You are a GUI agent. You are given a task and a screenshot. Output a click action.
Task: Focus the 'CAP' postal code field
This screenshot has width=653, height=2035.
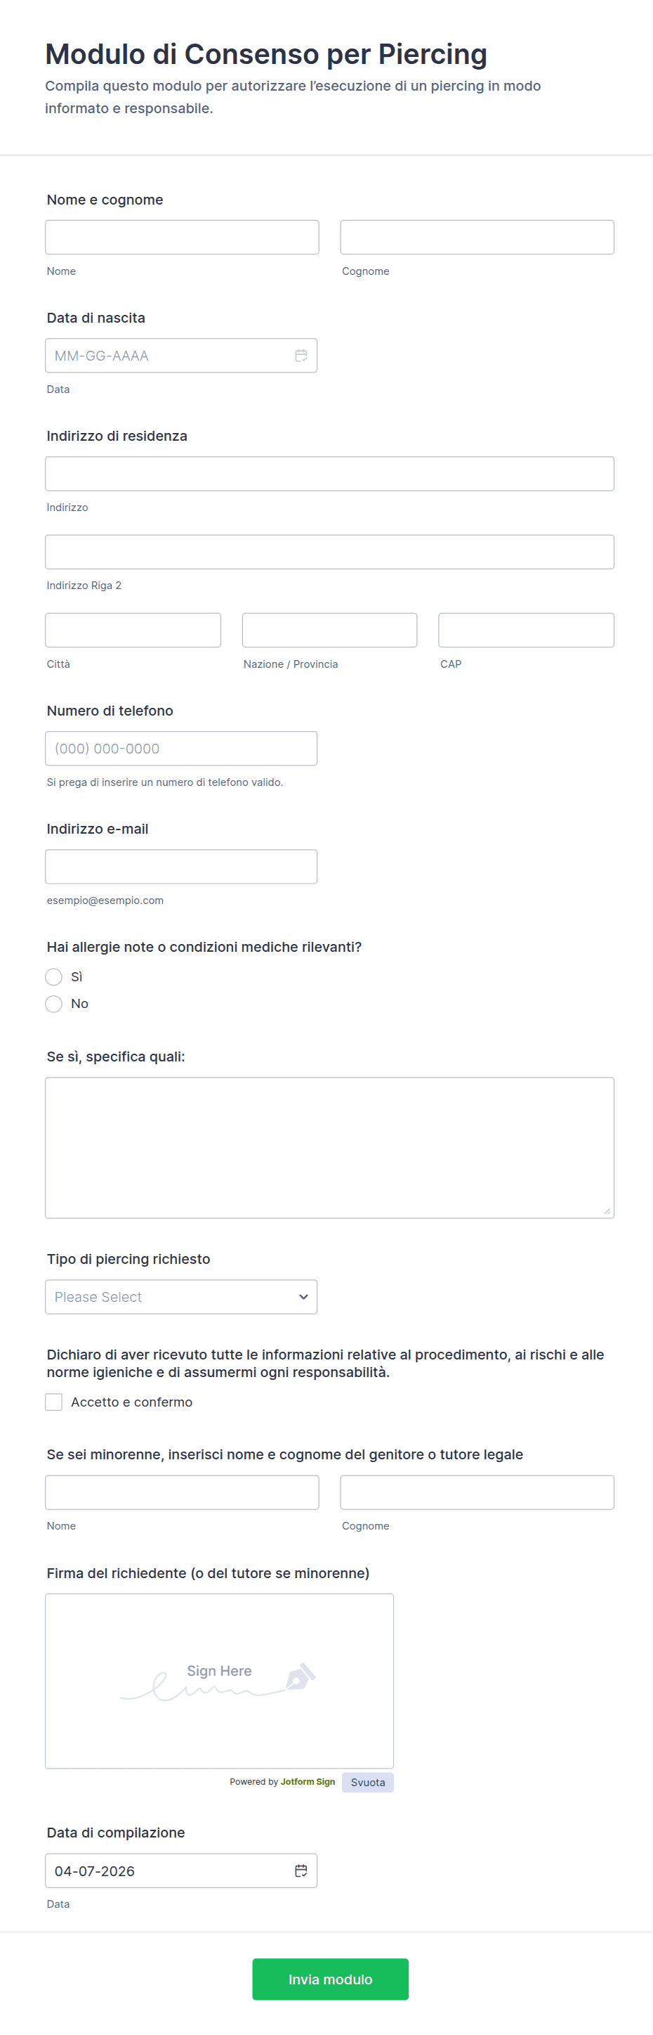(x=525, y=630)
